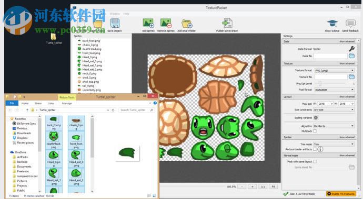This screenshot has width=363, height=199.
Task: Click Save project icon in TexturePacker toolbar
Action: (115, 23)
